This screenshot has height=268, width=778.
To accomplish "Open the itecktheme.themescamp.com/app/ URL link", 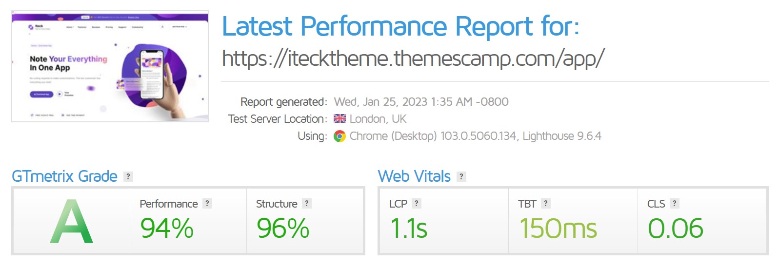I will click(x=413, y=59).
